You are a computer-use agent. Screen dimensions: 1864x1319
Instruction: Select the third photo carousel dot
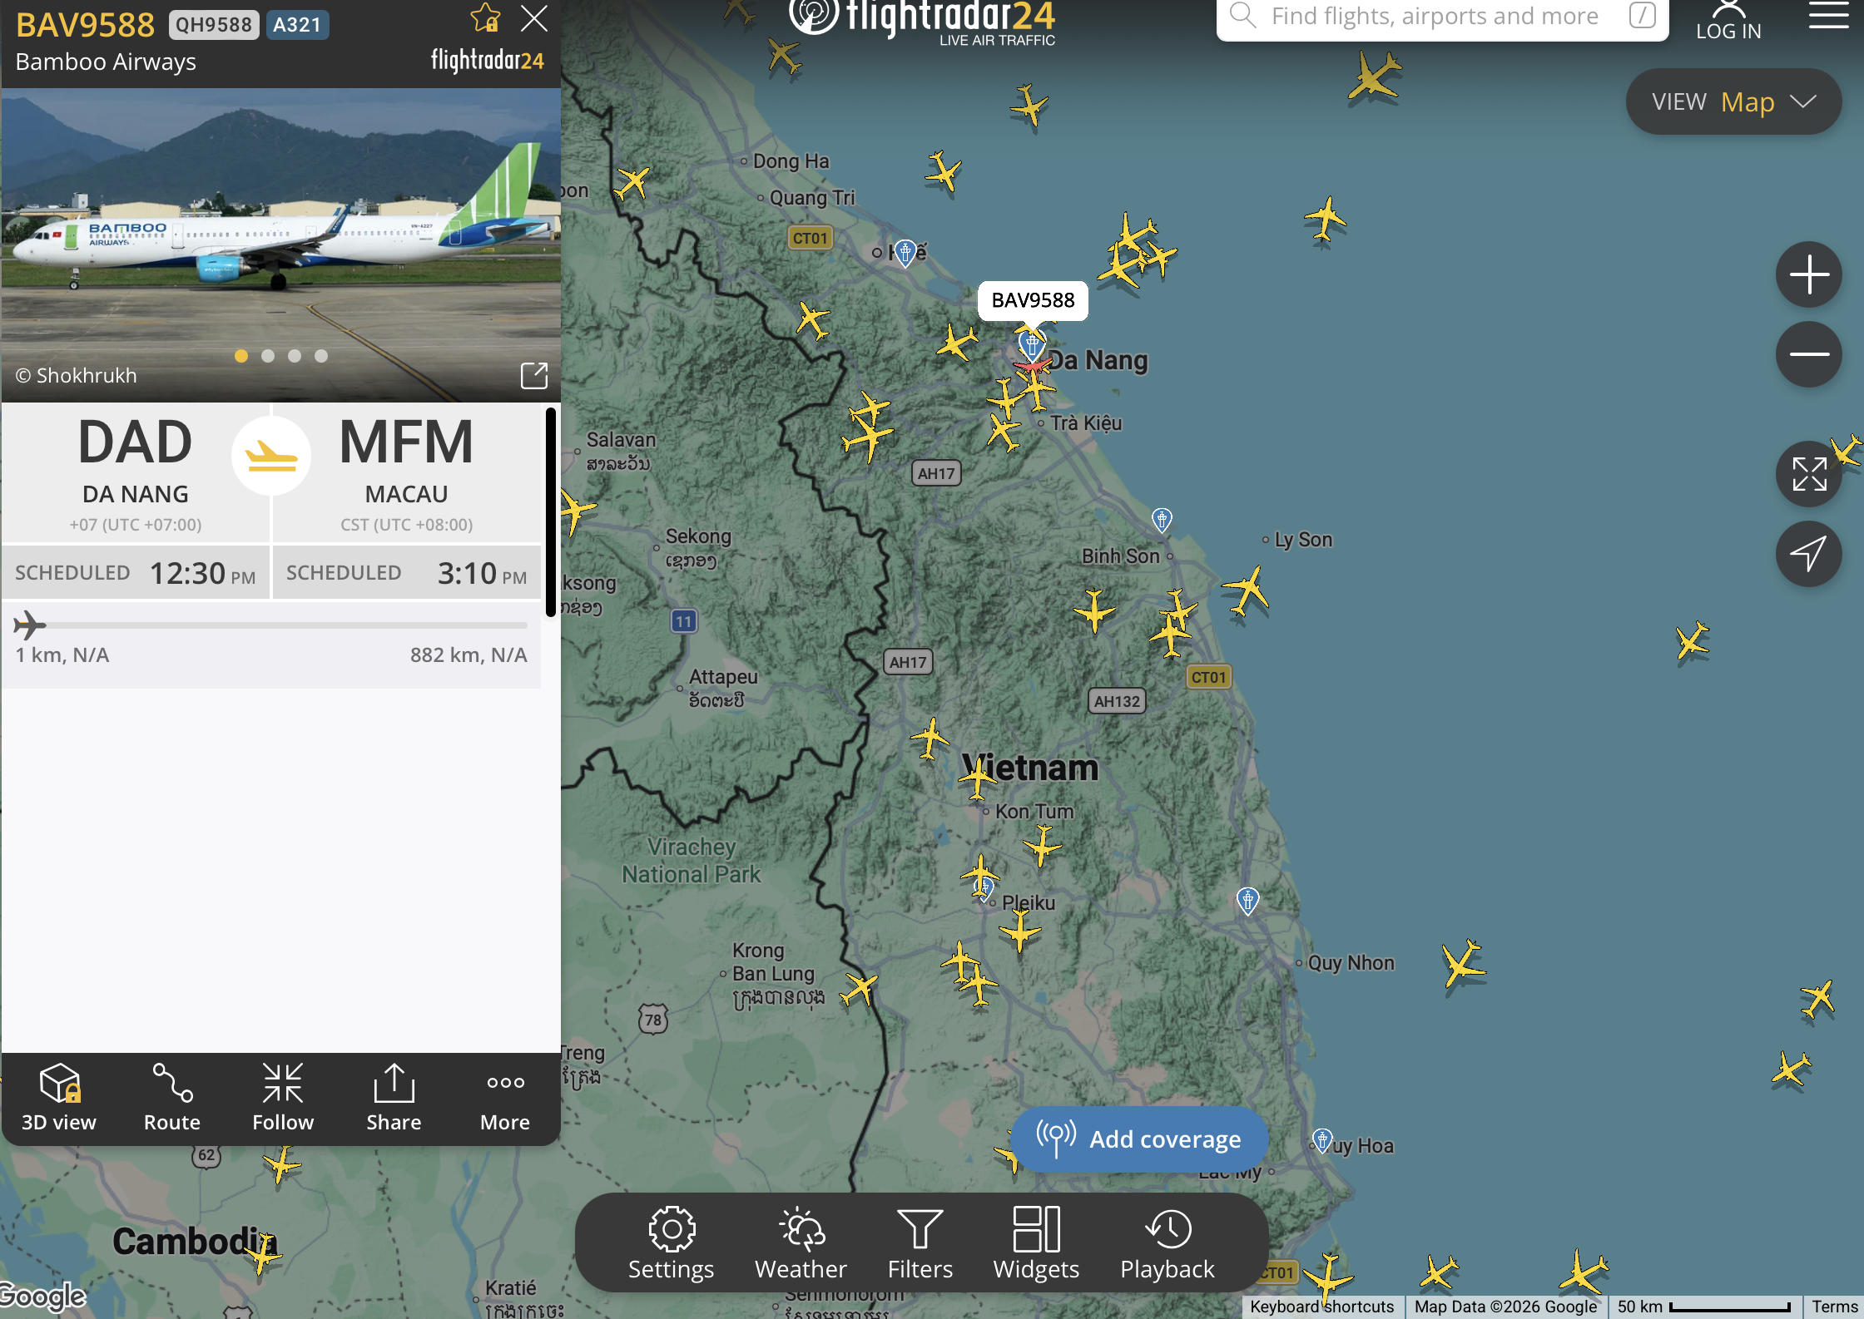[x=295, y=356]
